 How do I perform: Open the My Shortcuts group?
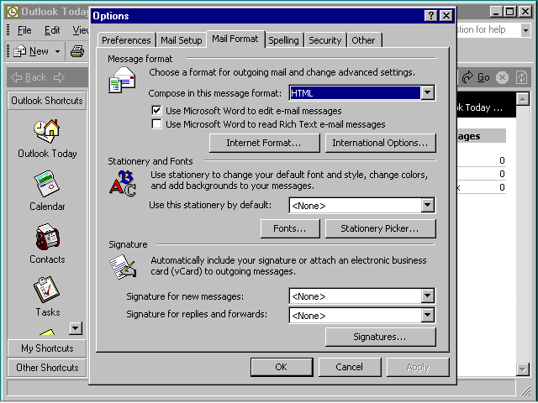(x=47, y=348)
